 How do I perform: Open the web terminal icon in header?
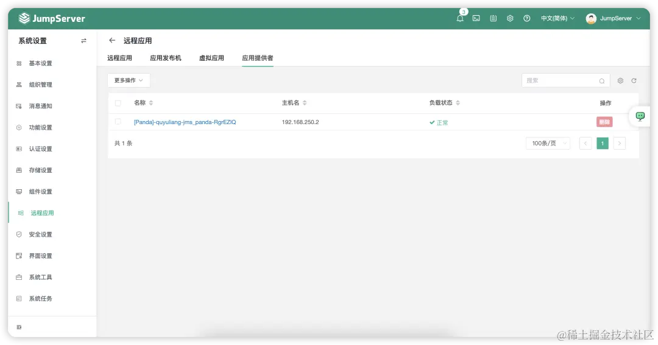[476, 18]
